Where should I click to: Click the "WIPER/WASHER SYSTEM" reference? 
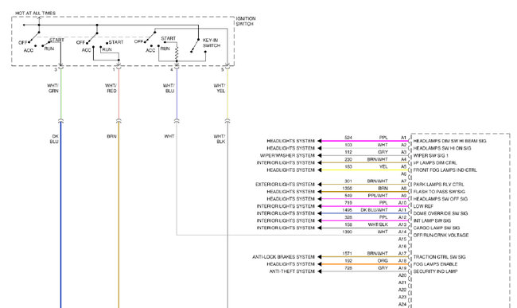(x=287, y=155)
